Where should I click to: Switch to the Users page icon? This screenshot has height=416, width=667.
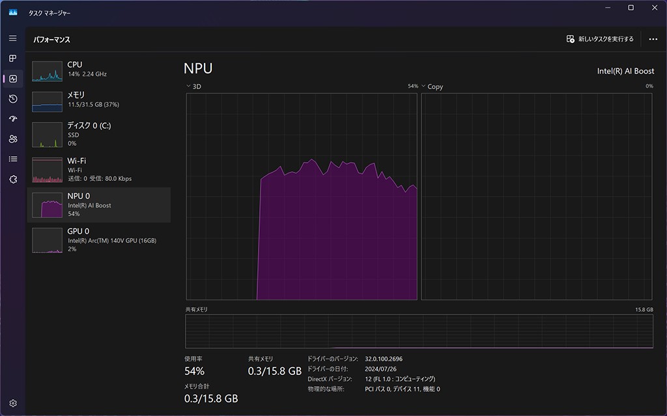[x=13, y=139]
